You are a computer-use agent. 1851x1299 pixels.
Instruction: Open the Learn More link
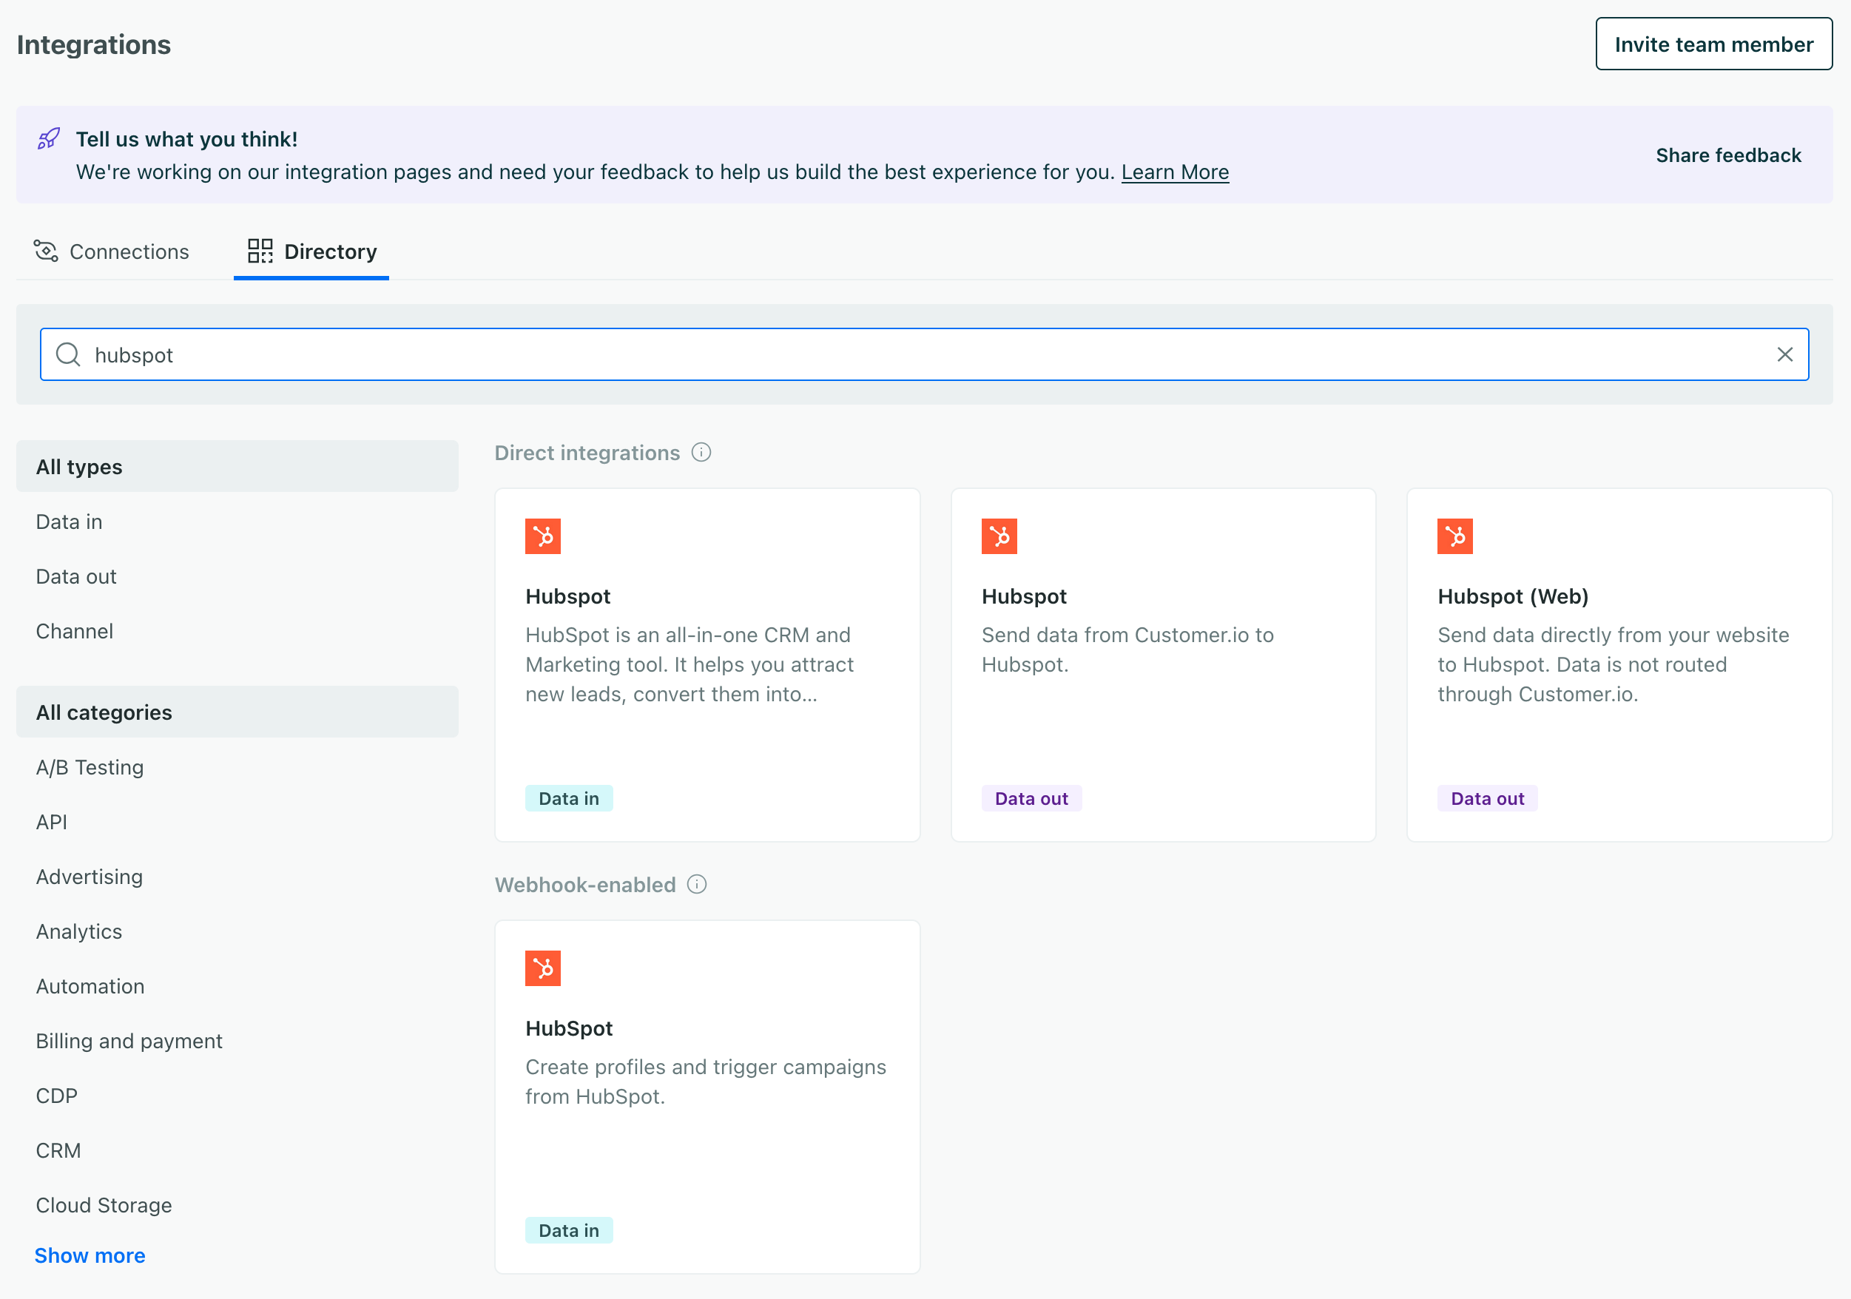click(x=1176, y=172)
